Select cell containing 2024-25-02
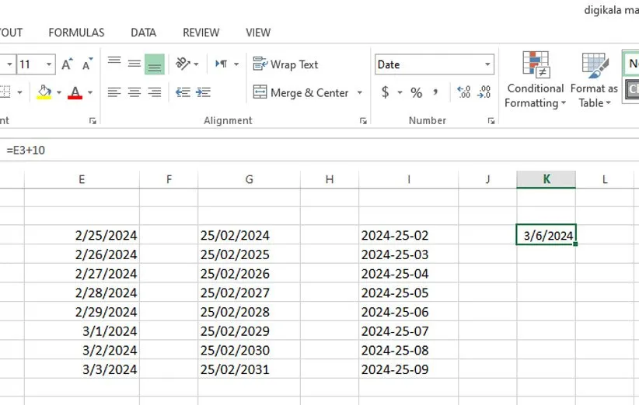The image size is (639, 405). tap(409, 235)
